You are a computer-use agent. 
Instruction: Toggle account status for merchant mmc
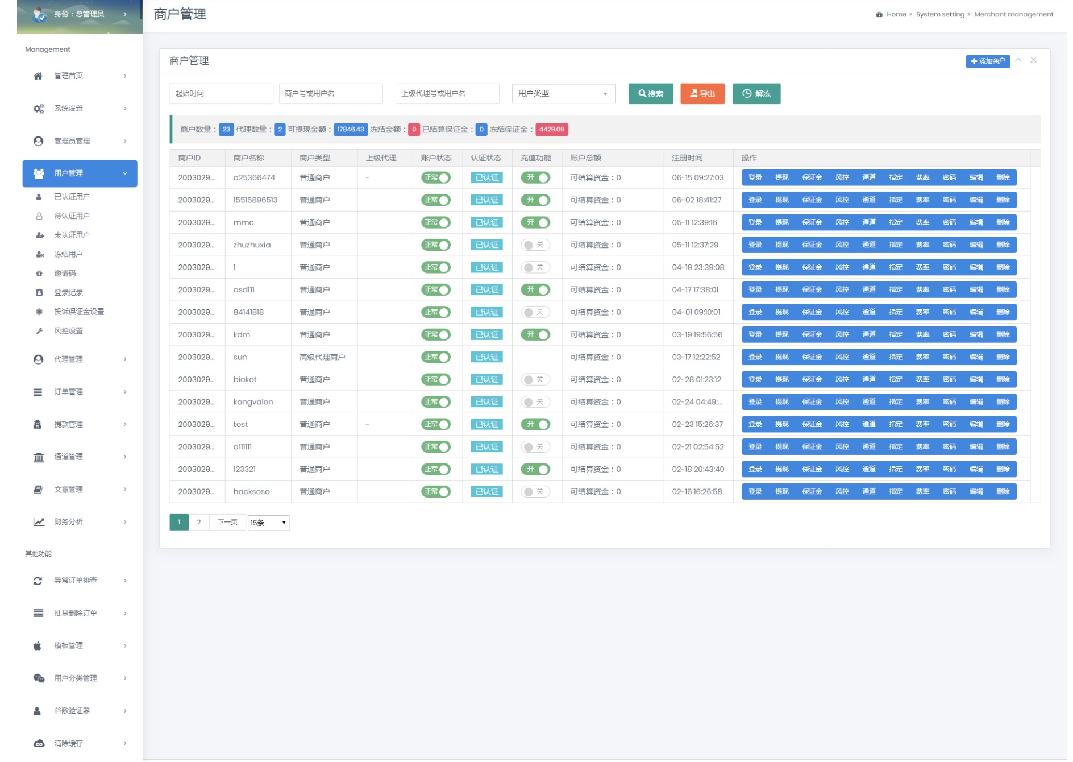click(436, 222)
